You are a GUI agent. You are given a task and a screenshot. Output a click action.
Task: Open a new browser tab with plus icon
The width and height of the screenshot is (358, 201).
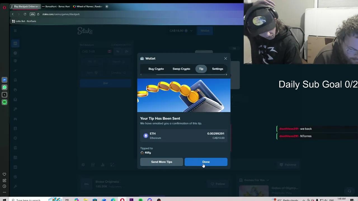tap(107, 6)
